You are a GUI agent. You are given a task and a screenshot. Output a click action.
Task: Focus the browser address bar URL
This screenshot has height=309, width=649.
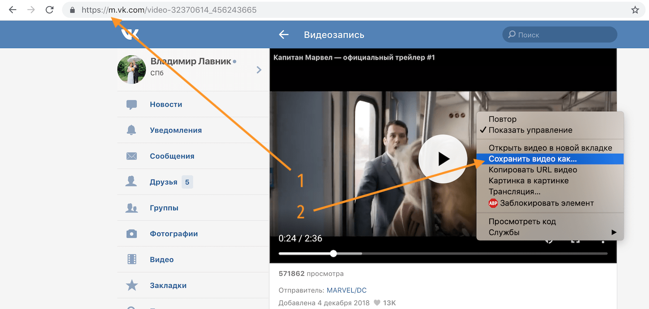pos(169,10)
